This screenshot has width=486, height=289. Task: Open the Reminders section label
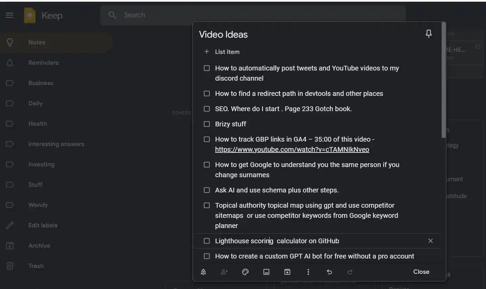[x=43, y=63]
